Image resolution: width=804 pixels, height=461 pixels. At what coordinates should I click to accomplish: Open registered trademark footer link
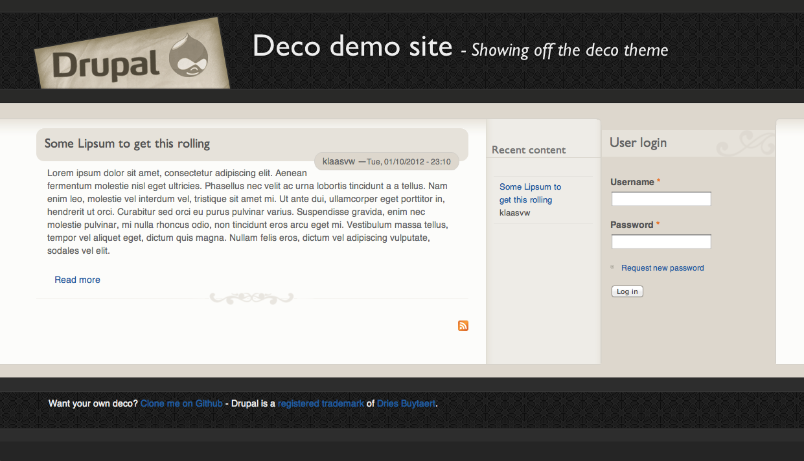coord(321,403)
